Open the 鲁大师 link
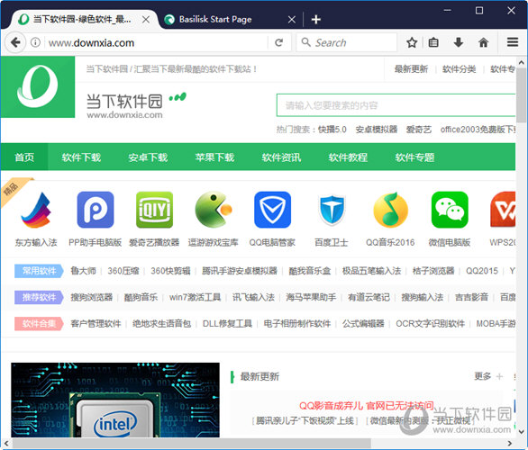 [x=83, y=271]
